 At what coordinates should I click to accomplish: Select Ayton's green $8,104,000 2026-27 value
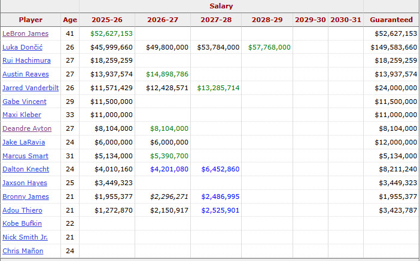[x=169, y=128]
